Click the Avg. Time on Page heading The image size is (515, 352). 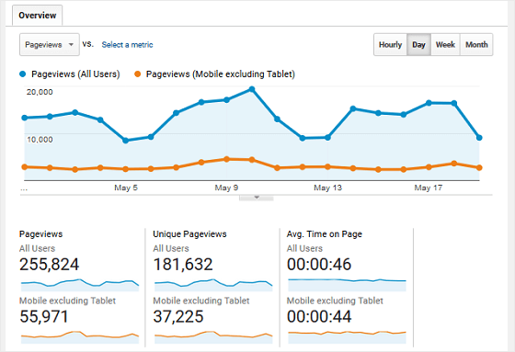point(325,234)
